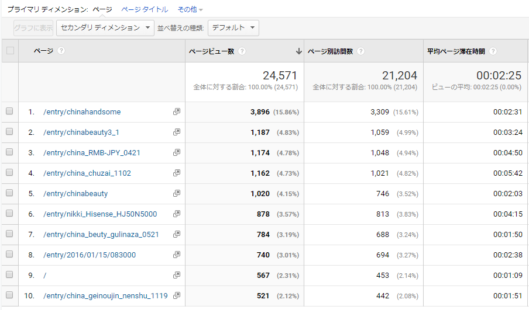Open /entry/nikki_Hisense_HJ50N5000 external link icon
529x310 pixels.
177,214
